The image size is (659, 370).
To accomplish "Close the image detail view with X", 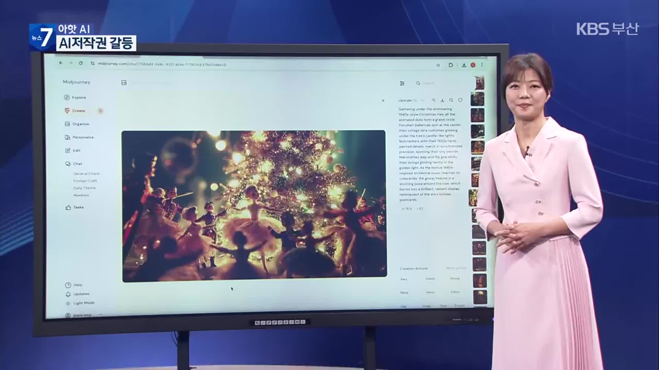I will (383, 100).
